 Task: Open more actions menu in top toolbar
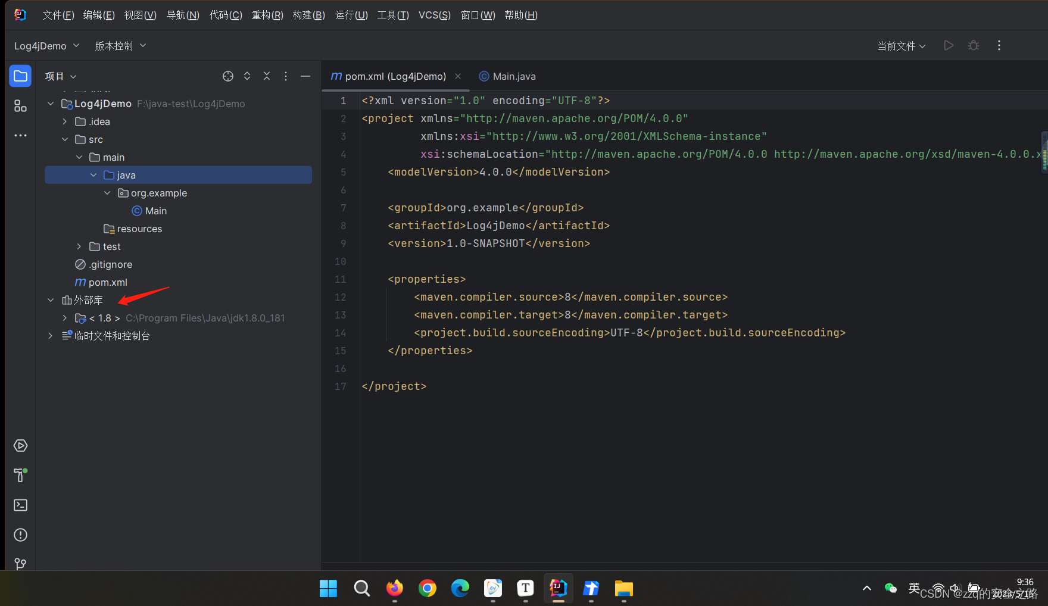click(999, 45)
